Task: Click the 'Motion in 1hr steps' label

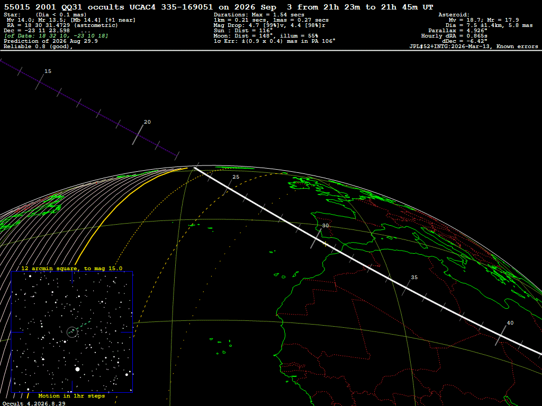Action: tap(71, 395)
